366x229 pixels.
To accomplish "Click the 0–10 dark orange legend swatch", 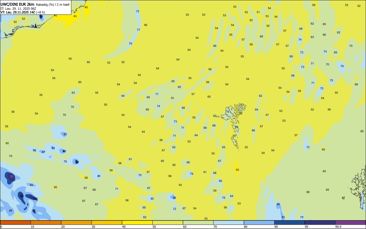I will (x=15, y=222).
